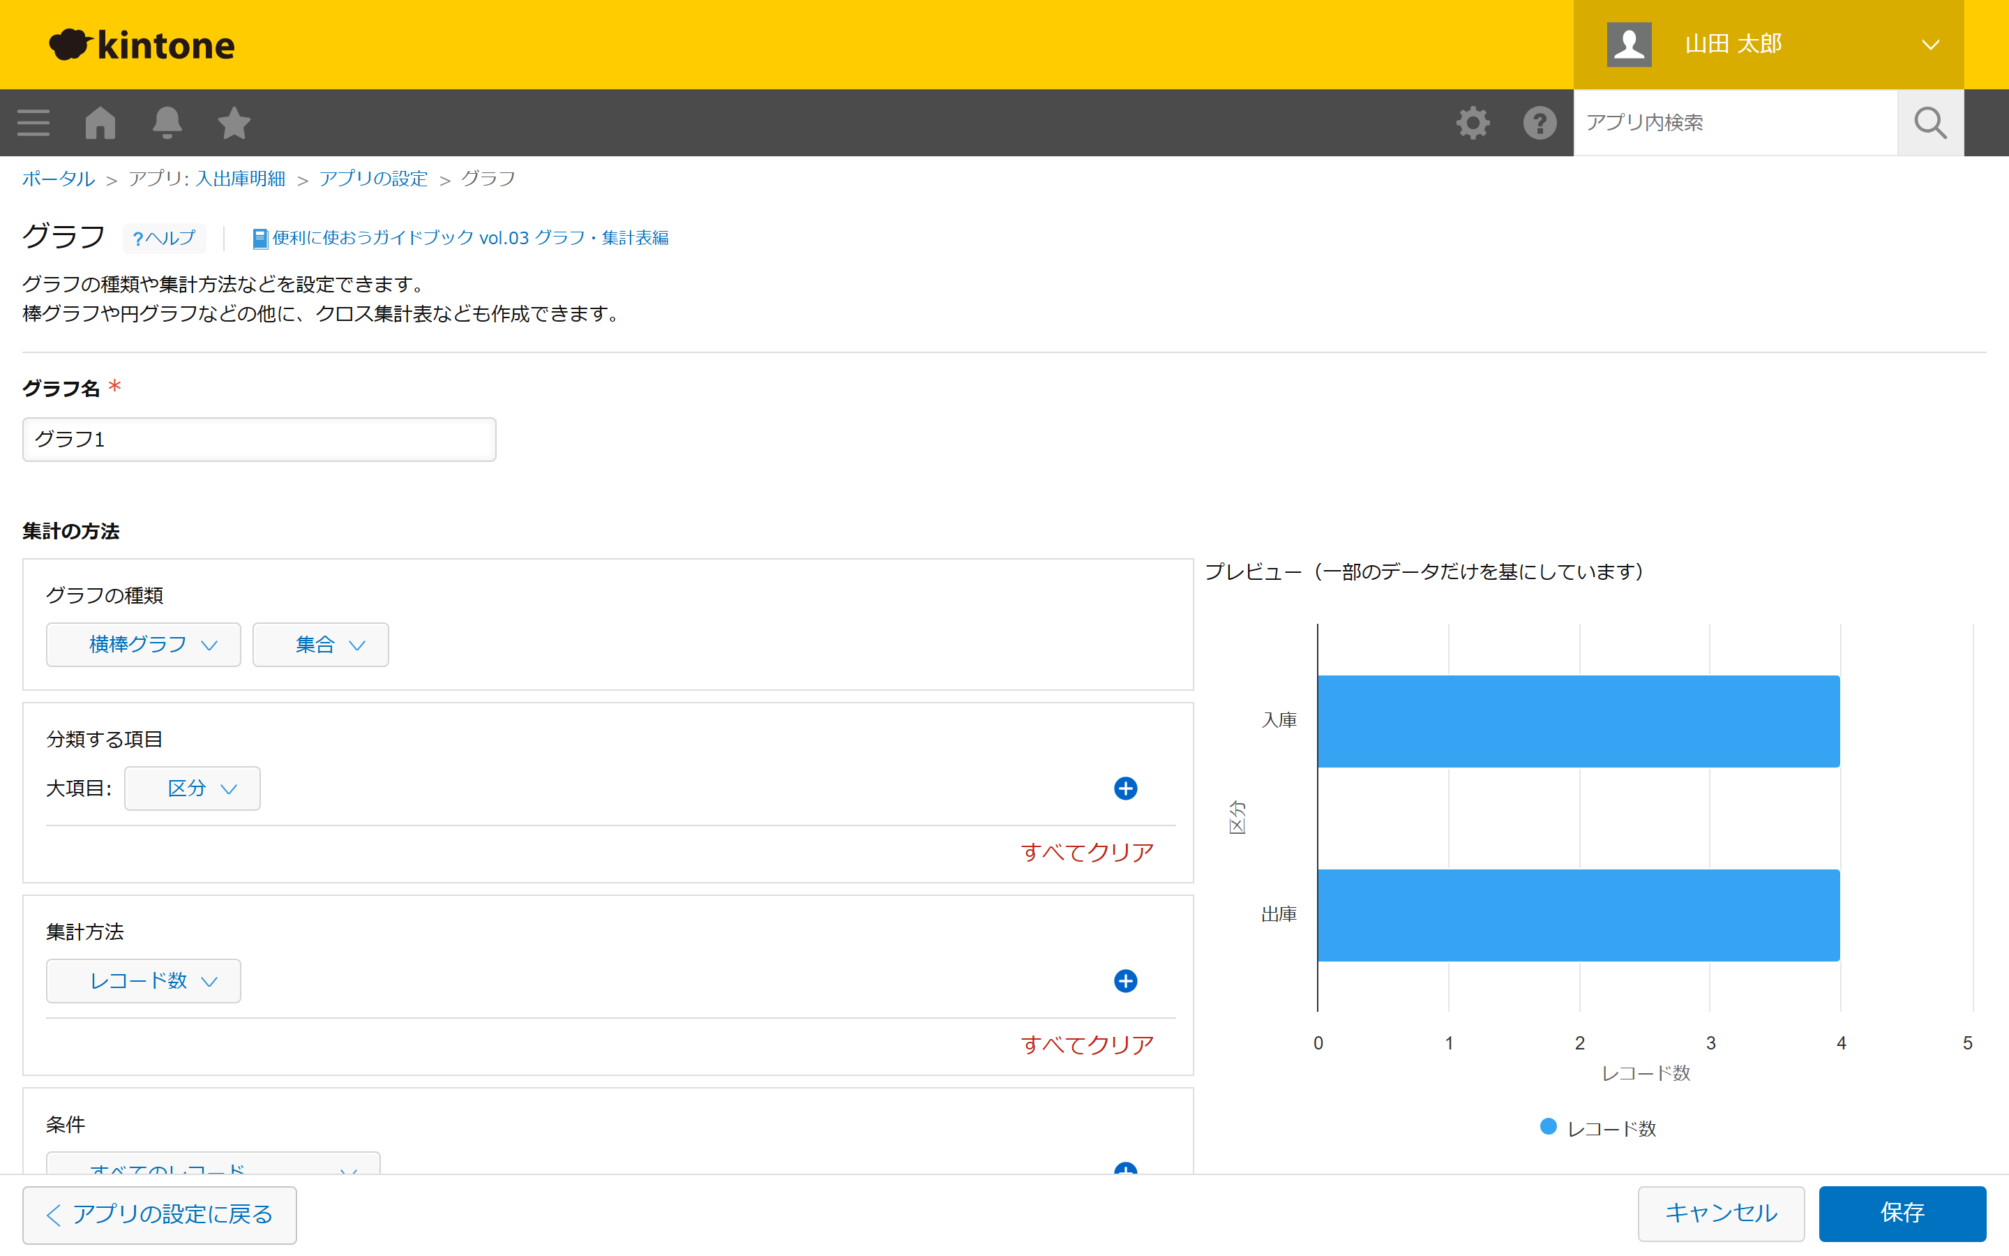This screenshot has width=2009, height=1256.
Task: Click すべてクリア under 集計方法
Action: tap(1088, 1045)
